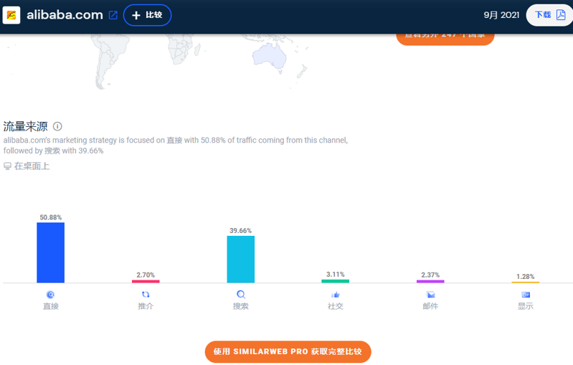Click the 1.28% value label
Image resolution: width=573 pixels, height=365 pixels.
526,277
